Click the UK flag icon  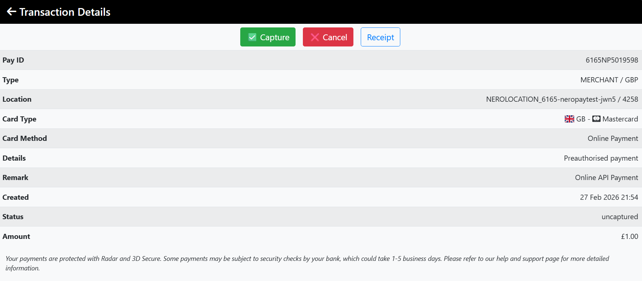click(569, 119)
